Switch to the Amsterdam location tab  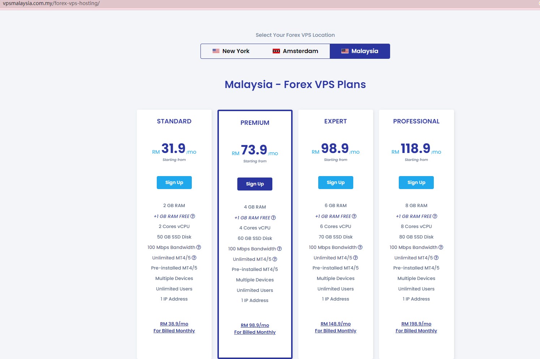pos(296,51)
